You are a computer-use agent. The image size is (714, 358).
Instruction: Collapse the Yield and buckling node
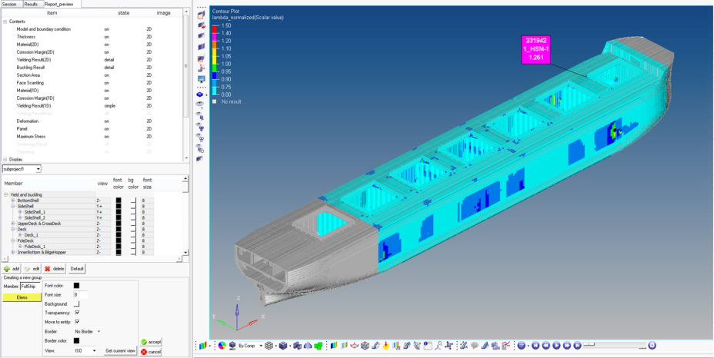click(6, 194)
